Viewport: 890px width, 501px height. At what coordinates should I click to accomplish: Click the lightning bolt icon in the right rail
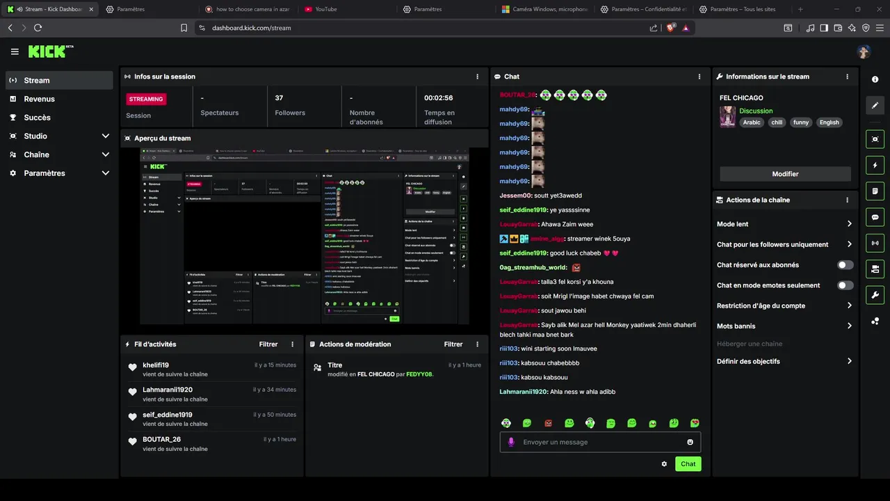[x=875, y=165]
